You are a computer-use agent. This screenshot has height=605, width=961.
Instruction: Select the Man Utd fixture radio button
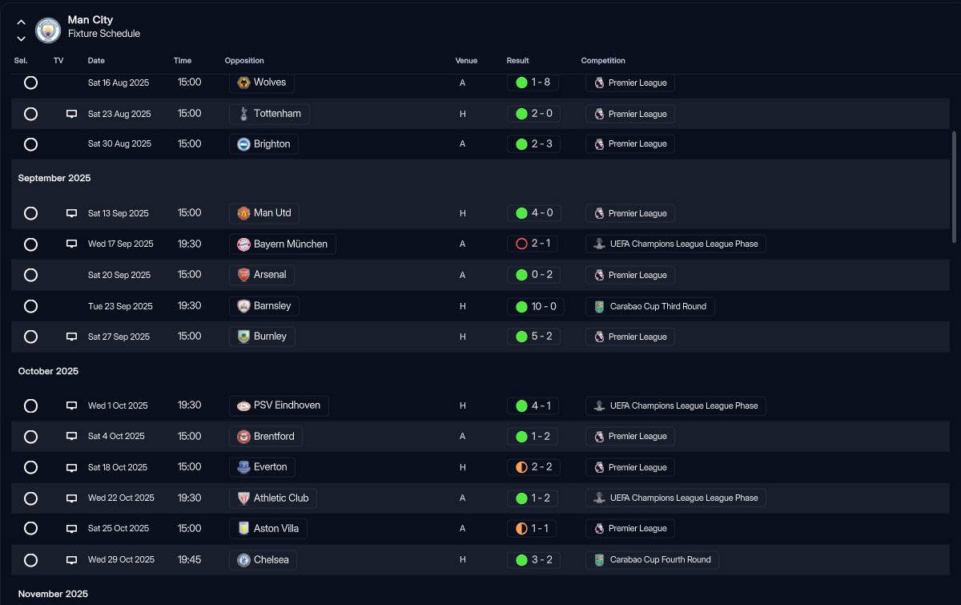[x=30, y=213]
